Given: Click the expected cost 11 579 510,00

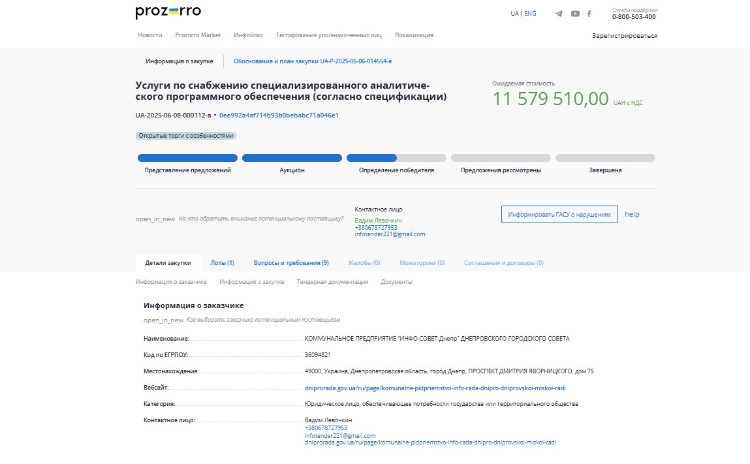Looking at the screenshot, I should coord(550,99).
